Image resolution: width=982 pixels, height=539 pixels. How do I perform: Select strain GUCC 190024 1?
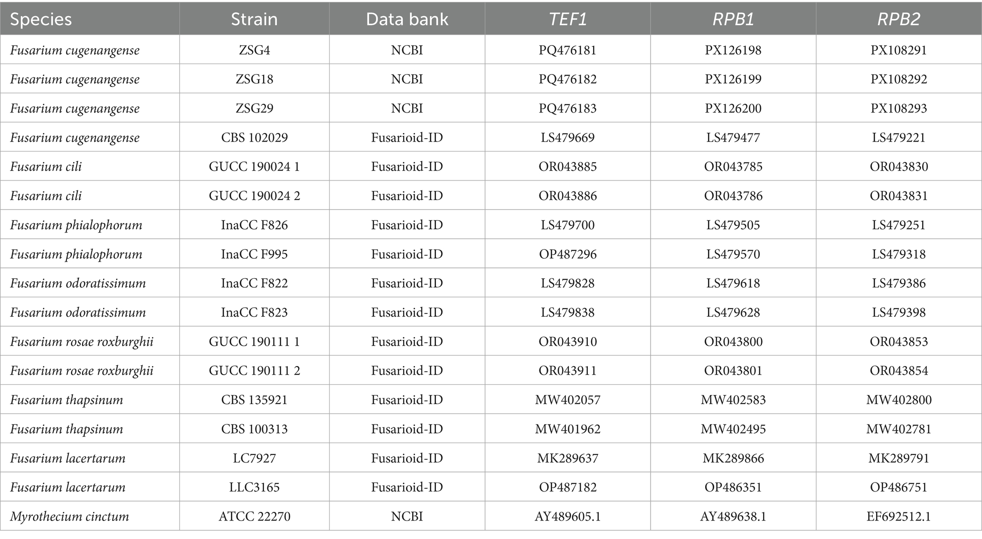pyautogui.click(x=255, y=166)
